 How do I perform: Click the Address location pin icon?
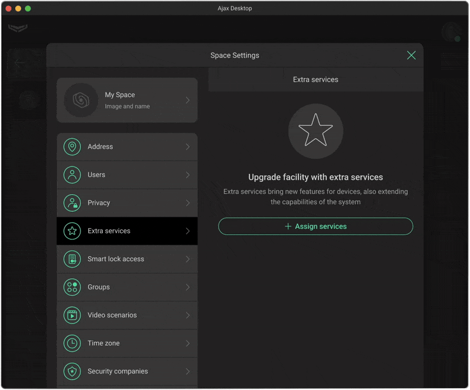coord(72,147)
